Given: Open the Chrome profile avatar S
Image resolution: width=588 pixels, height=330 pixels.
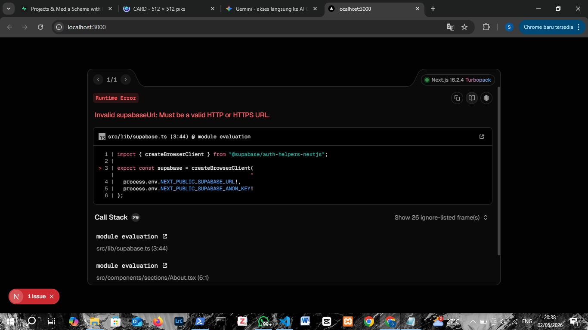Looking at the screenshot, I should (x=509, y=27).
